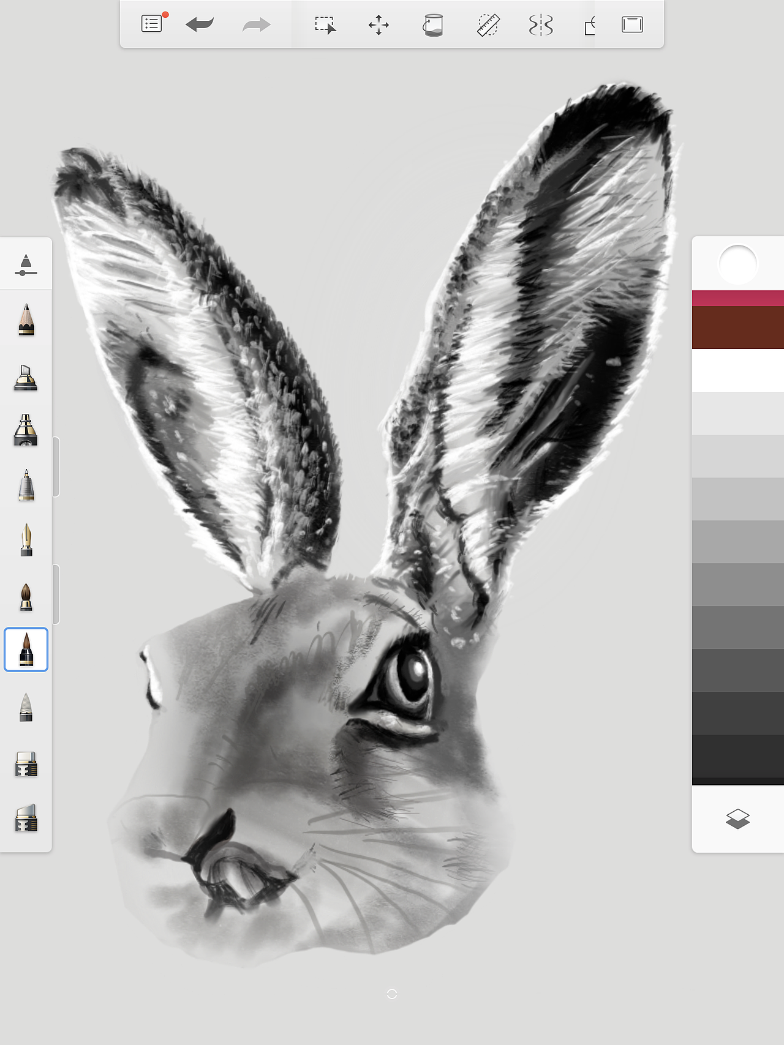
Task: Select the brown color swatch
Action: [x=738, y=328]
